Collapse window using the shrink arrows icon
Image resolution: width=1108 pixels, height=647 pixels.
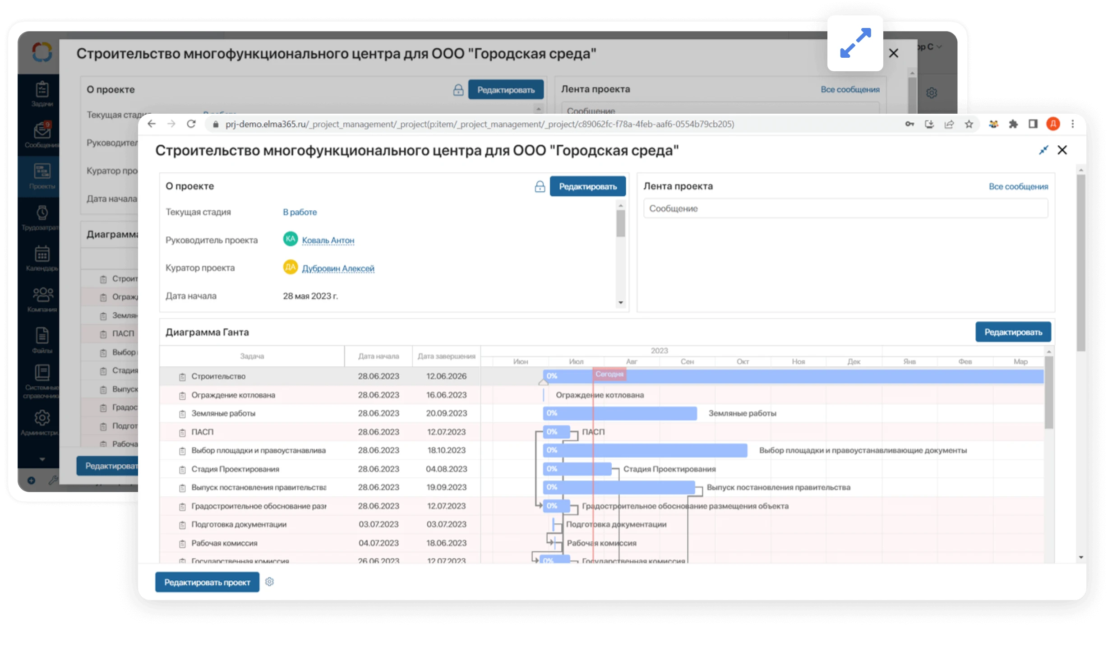click(x=1043, y=150)
